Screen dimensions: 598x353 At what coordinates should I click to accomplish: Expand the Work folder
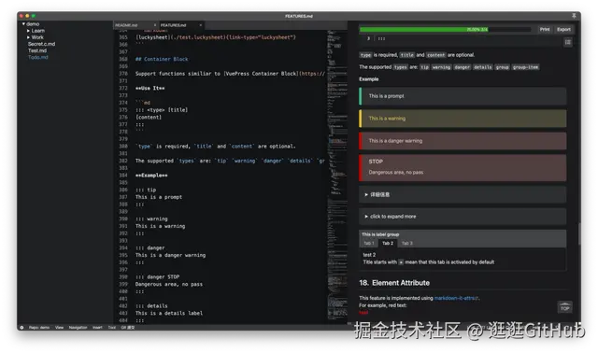coord(28,37)
